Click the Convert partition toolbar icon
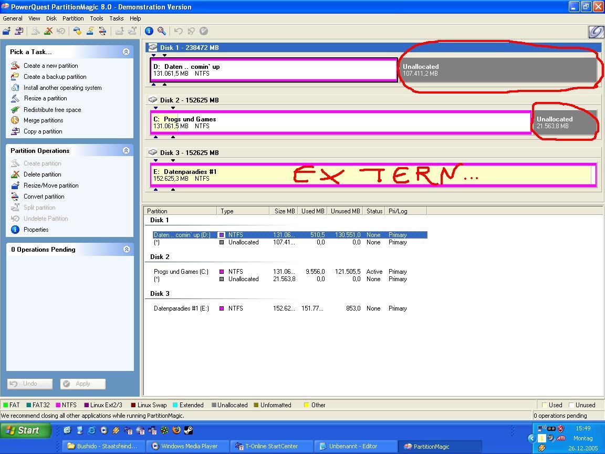Viewport: 605px width, 454px height. tap(102, 31)
